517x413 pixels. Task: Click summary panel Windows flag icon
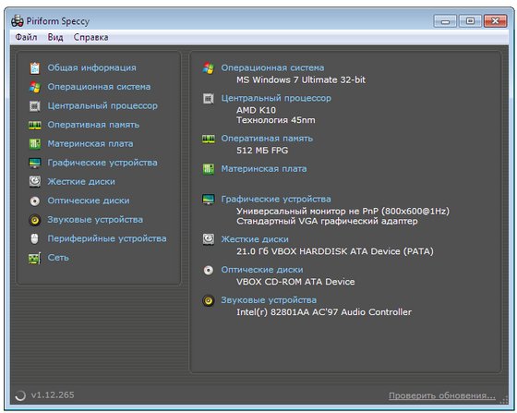point(209,68)
